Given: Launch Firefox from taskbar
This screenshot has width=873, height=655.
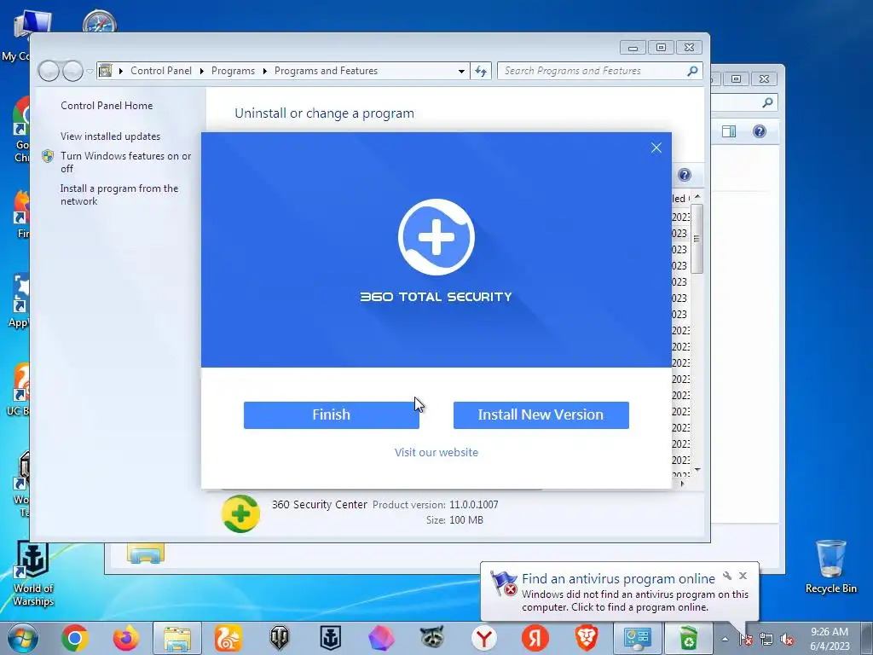Looking at the screenshot, I should (x=126, y=638).
